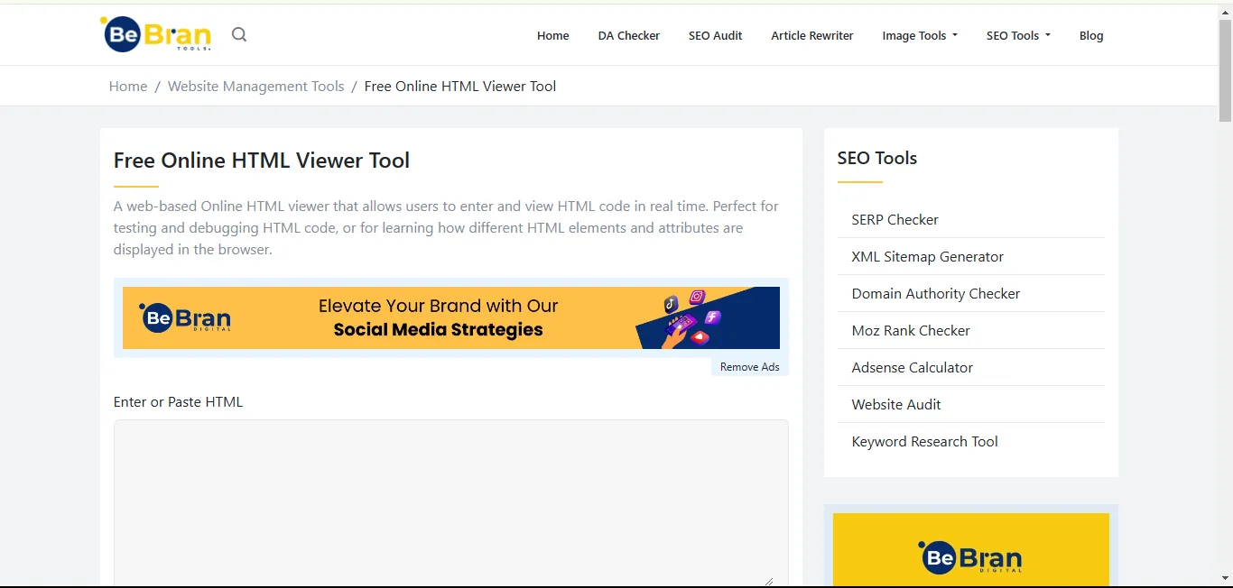Open the search magnifier icon
The image size is (1233, 588).
pyautogui.click(x=239, y=34)
